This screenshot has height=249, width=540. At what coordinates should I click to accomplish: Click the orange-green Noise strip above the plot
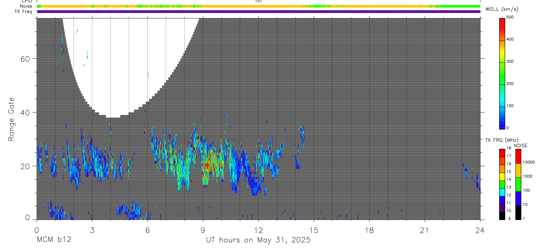[x=259, y=6]
